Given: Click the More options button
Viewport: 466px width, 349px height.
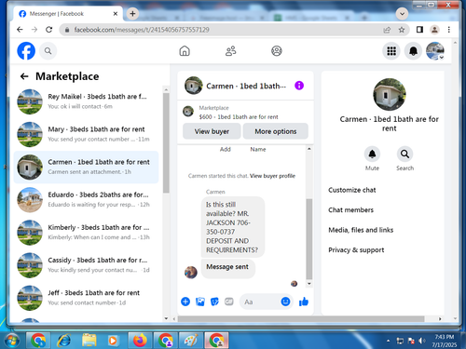Looking at the screenshot, I should click(x=276, y=131).
